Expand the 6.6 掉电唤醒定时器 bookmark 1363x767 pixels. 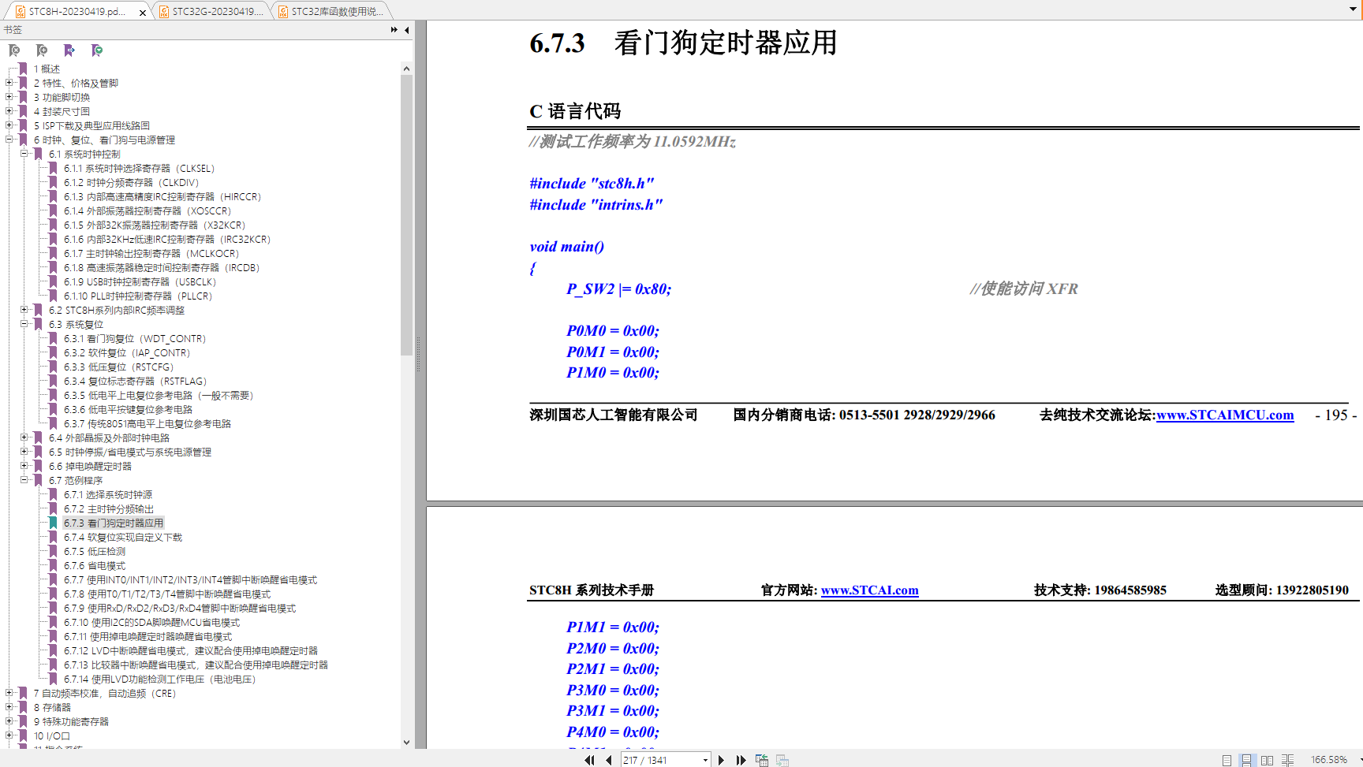click(x=24, y=466)
